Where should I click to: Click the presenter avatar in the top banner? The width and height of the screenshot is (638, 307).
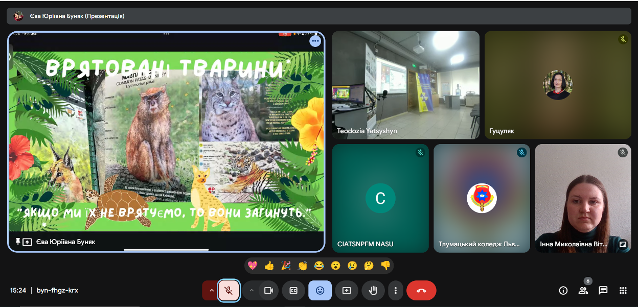click(x=18, y=16)
